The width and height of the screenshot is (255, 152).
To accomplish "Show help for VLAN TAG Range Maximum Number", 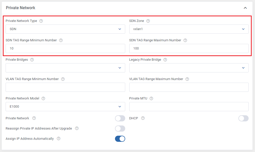I will 187,79.
